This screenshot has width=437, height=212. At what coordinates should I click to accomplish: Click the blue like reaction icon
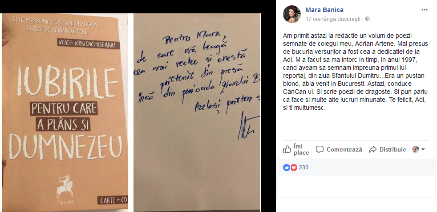coord(287,168)
